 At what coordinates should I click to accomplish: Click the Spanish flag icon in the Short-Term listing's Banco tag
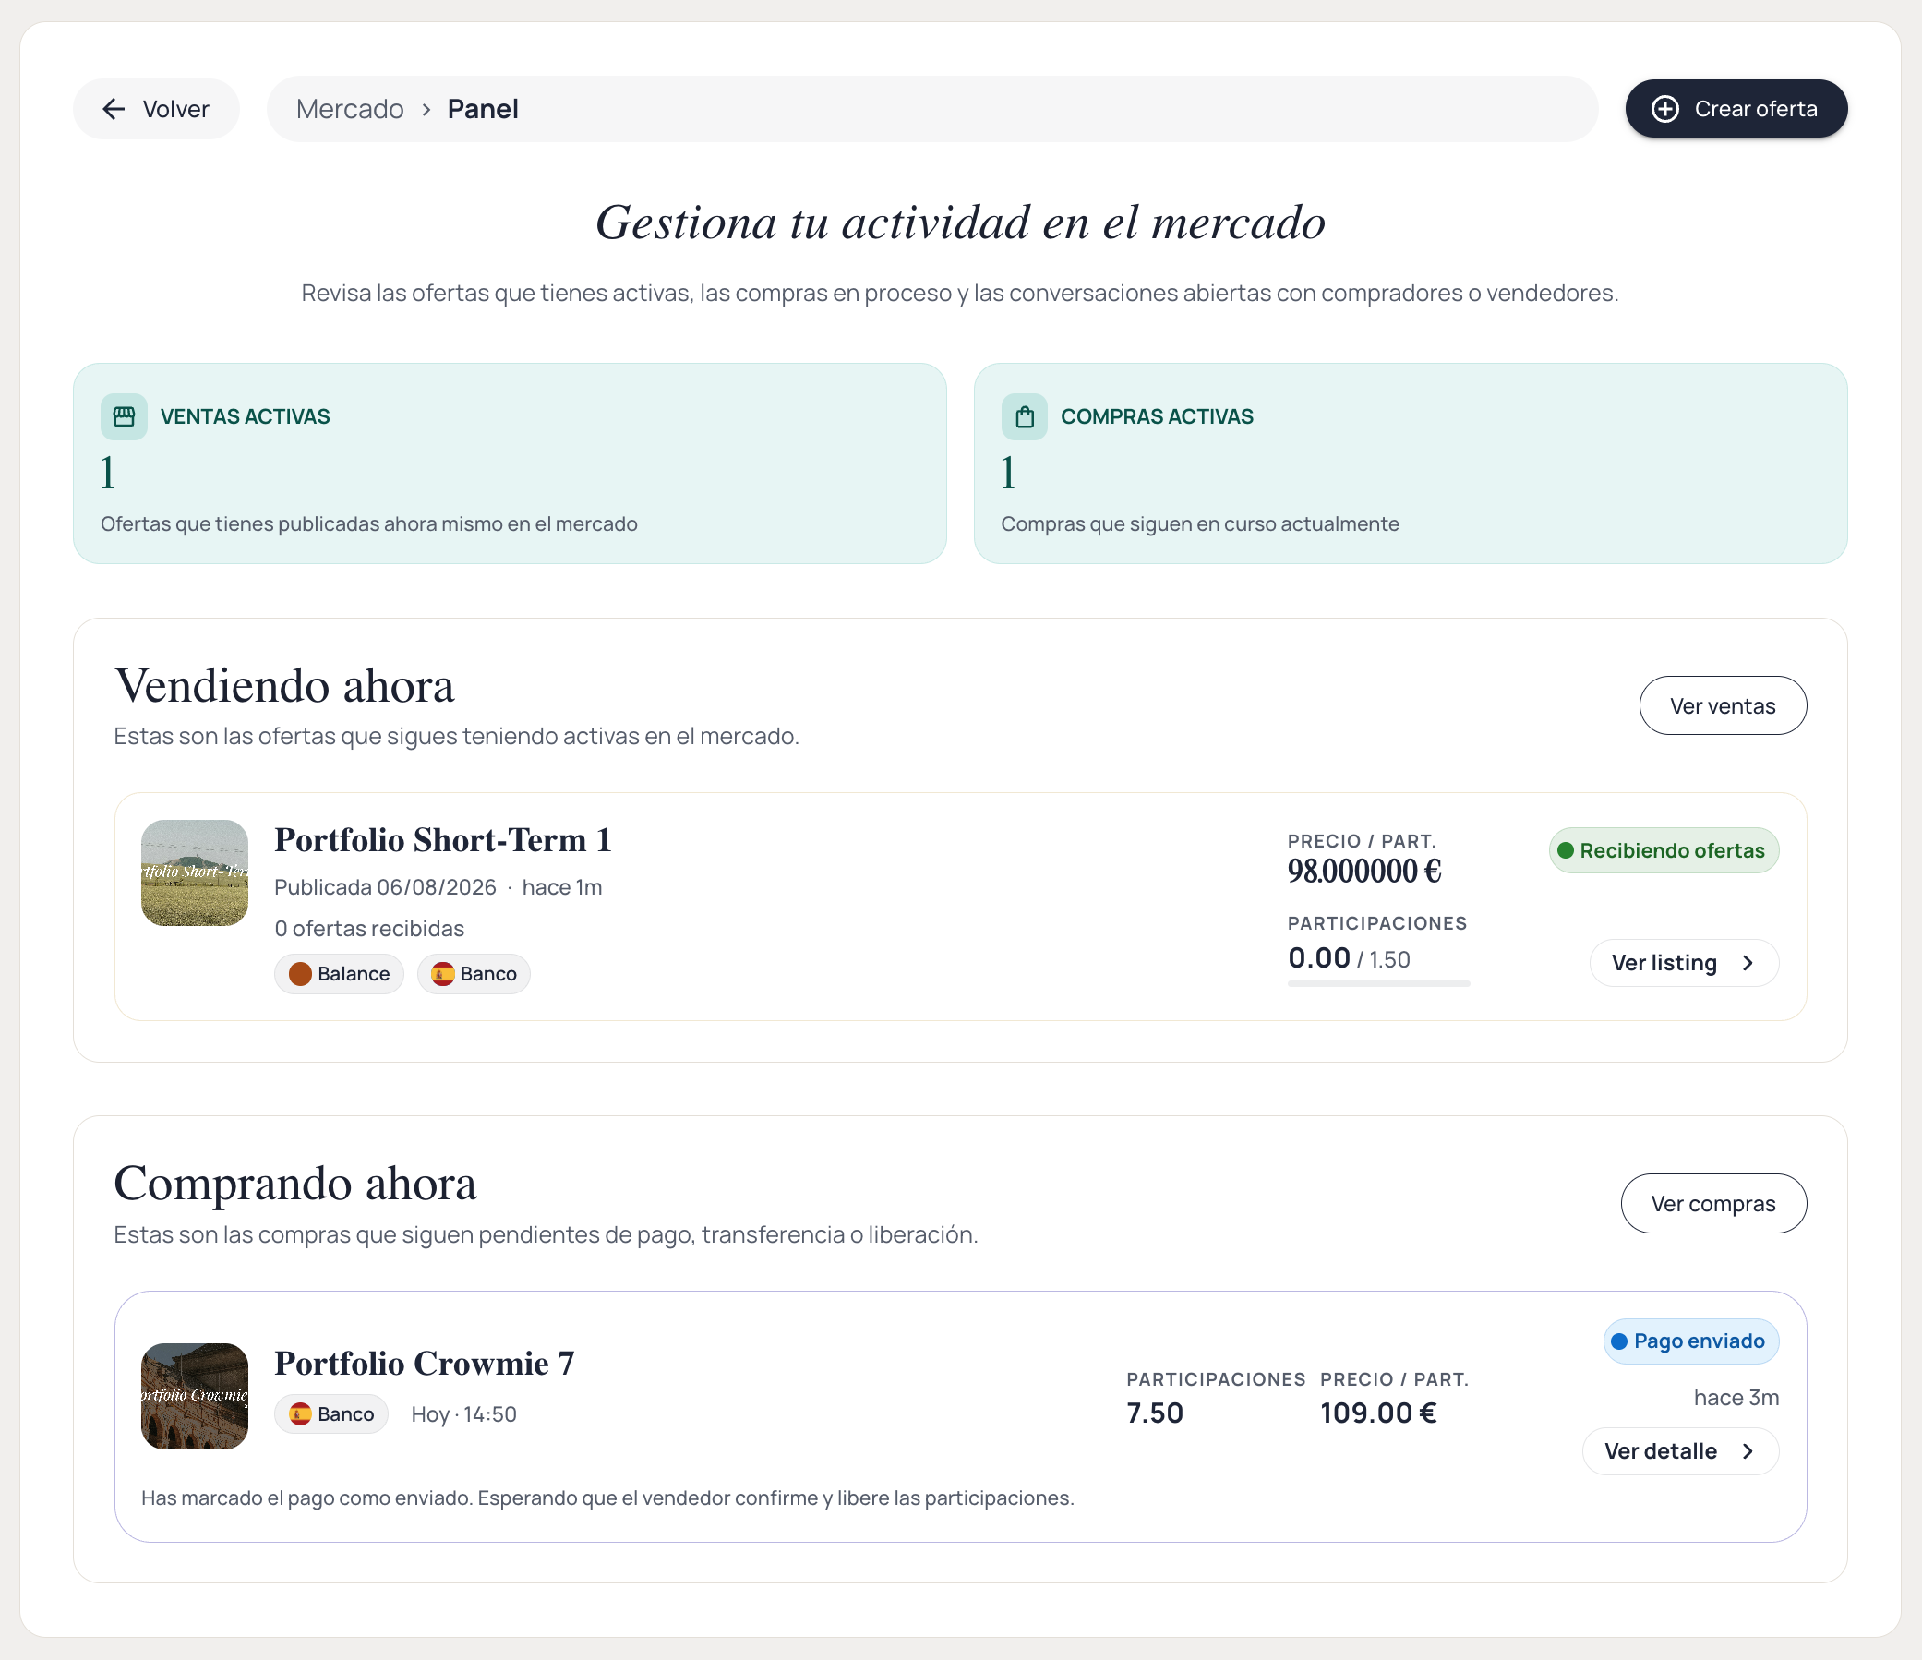pyautogui.click(x=443, y=974)
